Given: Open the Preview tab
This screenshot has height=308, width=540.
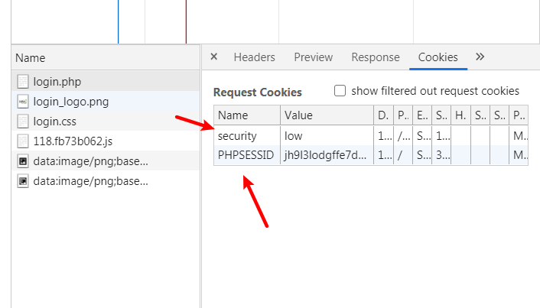Looking at the screenshot, I should click(x=313, y=57).
